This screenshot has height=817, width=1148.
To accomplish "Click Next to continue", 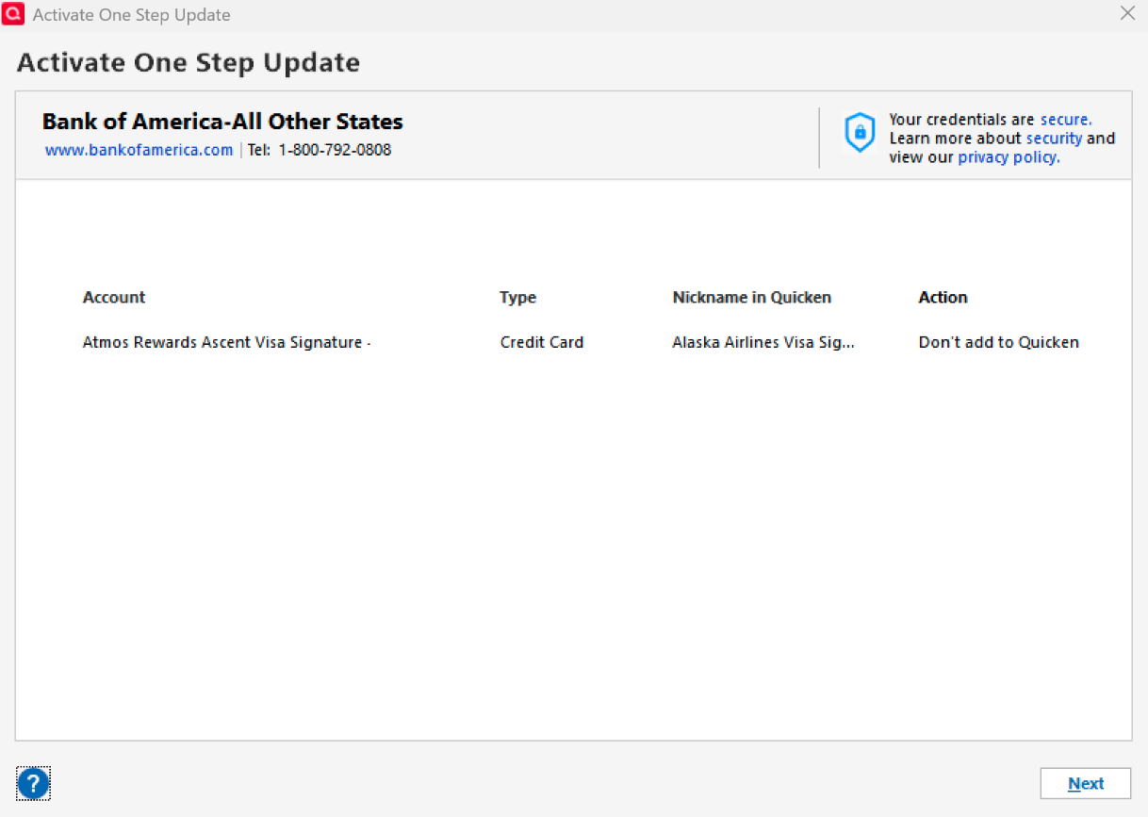I will 1086,783.
